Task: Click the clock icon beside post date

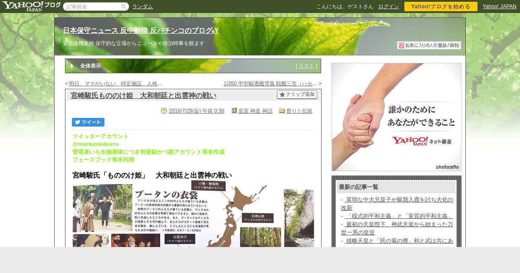Action: (x=164, y=110)
